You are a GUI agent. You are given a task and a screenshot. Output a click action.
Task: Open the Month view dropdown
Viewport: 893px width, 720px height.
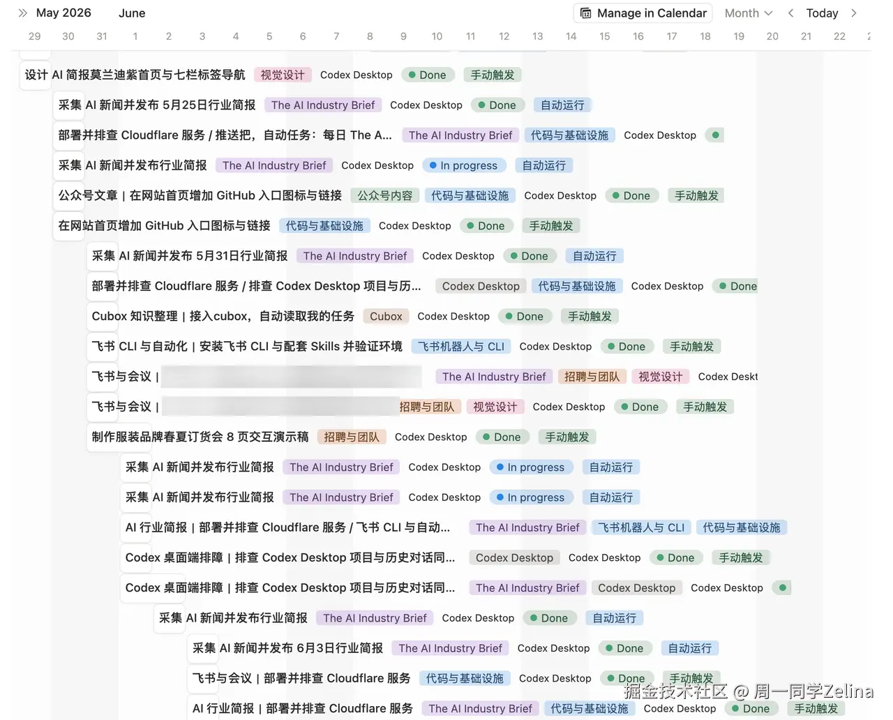point(749,13)
